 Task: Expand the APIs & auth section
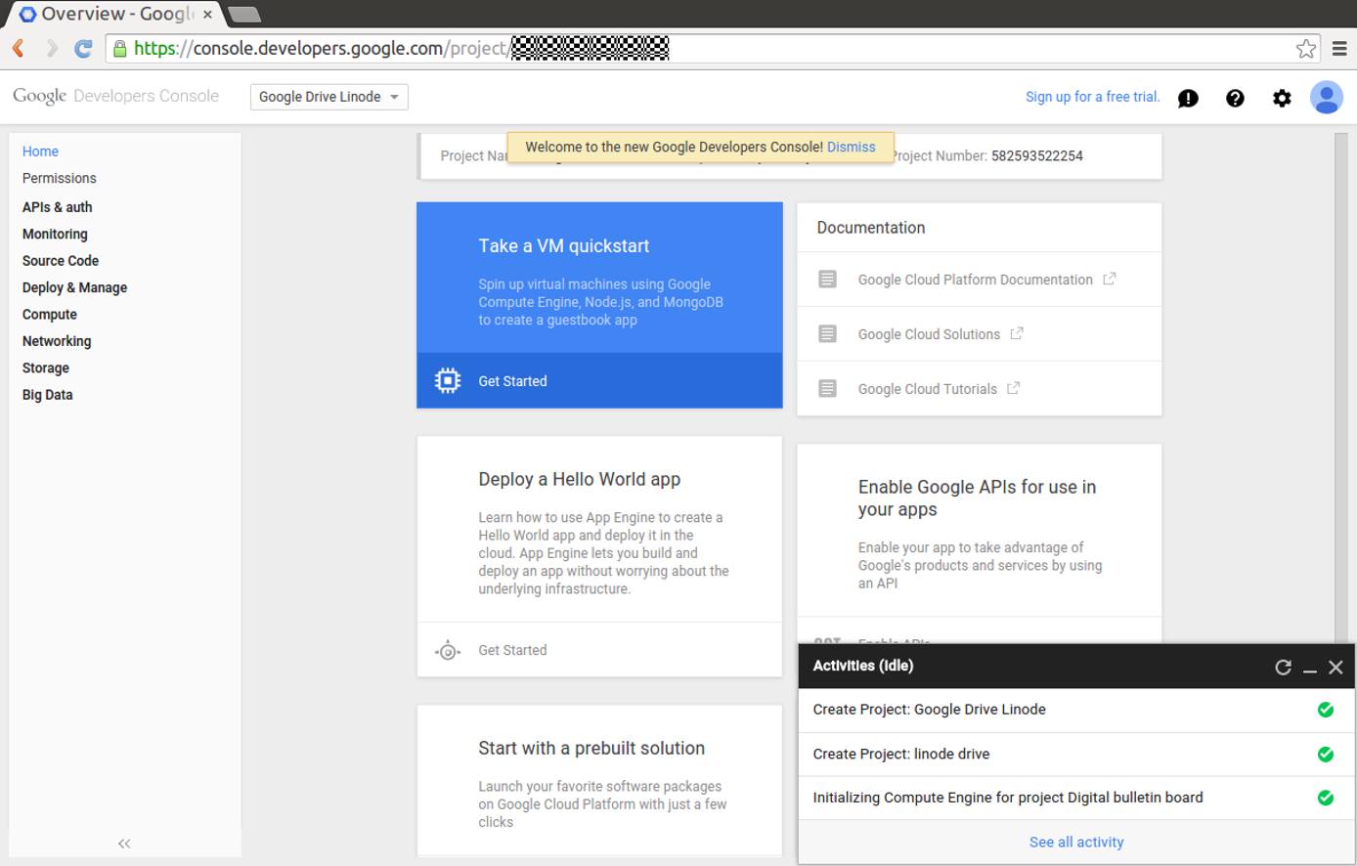57,207
